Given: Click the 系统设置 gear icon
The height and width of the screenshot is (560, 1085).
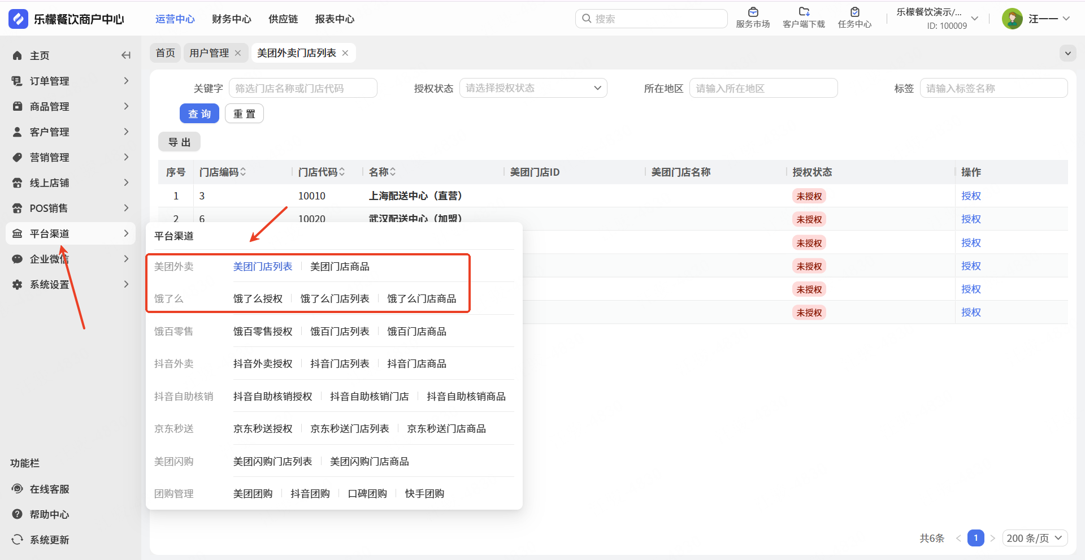Looking at the screenshot, I should [18, 284].
